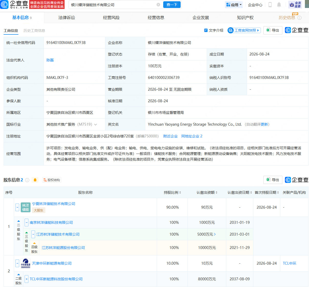
Task: Click the 股东信息 section count 2
Action: tap(22, 180)
